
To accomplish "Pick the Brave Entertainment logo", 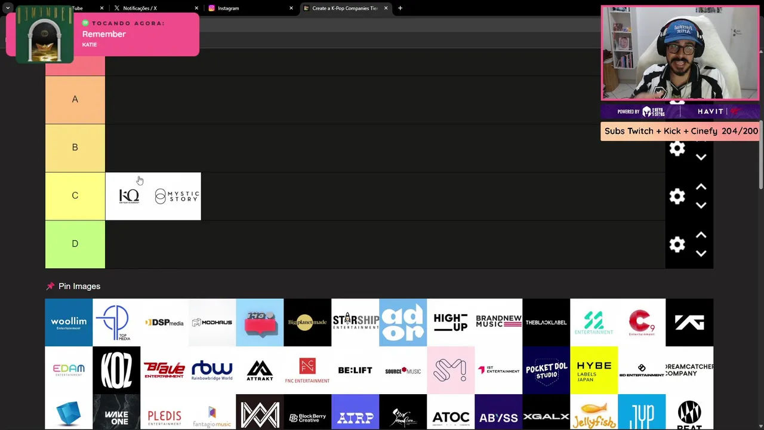I will pyautogui.click(x=164, y=370).
